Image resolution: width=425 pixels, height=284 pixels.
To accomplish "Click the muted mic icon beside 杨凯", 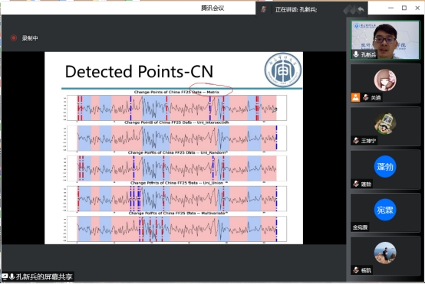I will tap(356, 270).
